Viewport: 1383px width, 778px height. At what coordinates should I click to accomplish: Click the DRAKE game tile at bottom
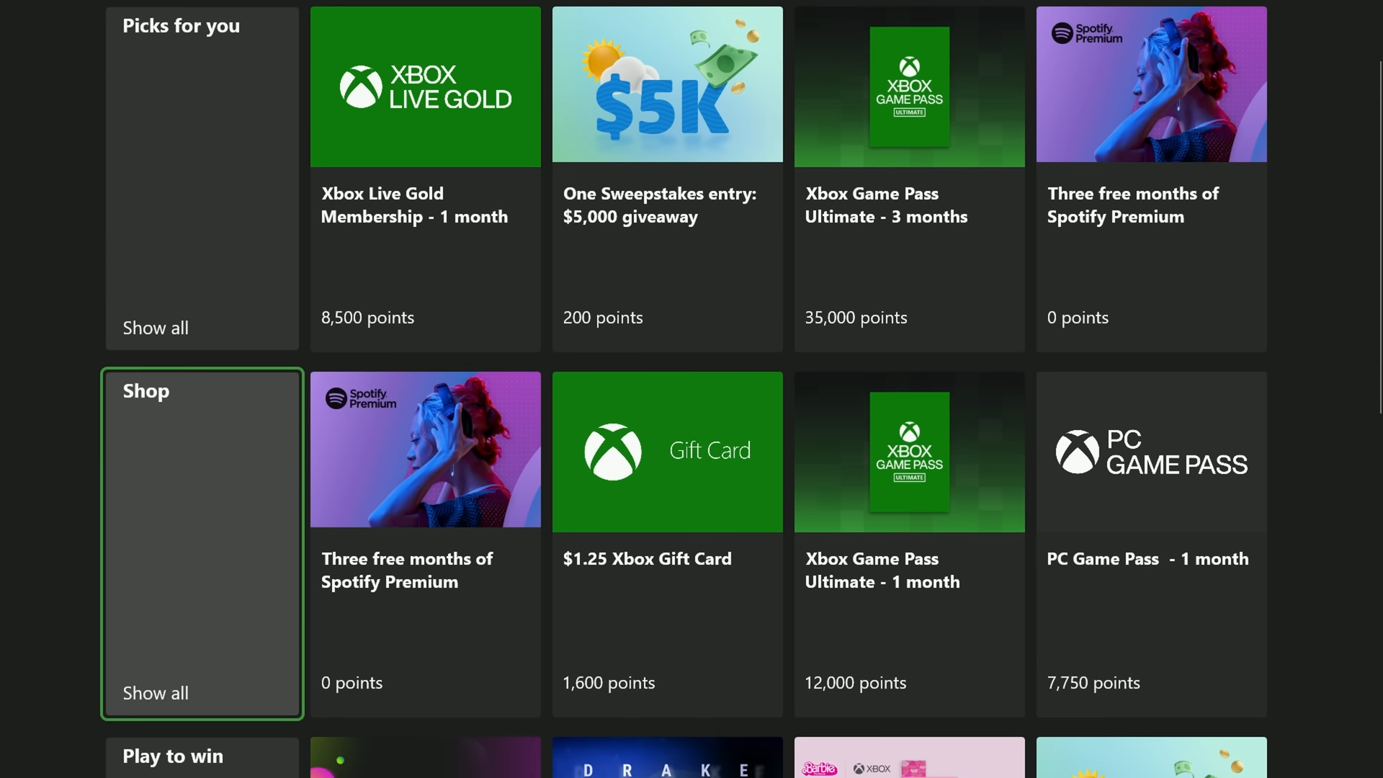click(x=667, y=758)
